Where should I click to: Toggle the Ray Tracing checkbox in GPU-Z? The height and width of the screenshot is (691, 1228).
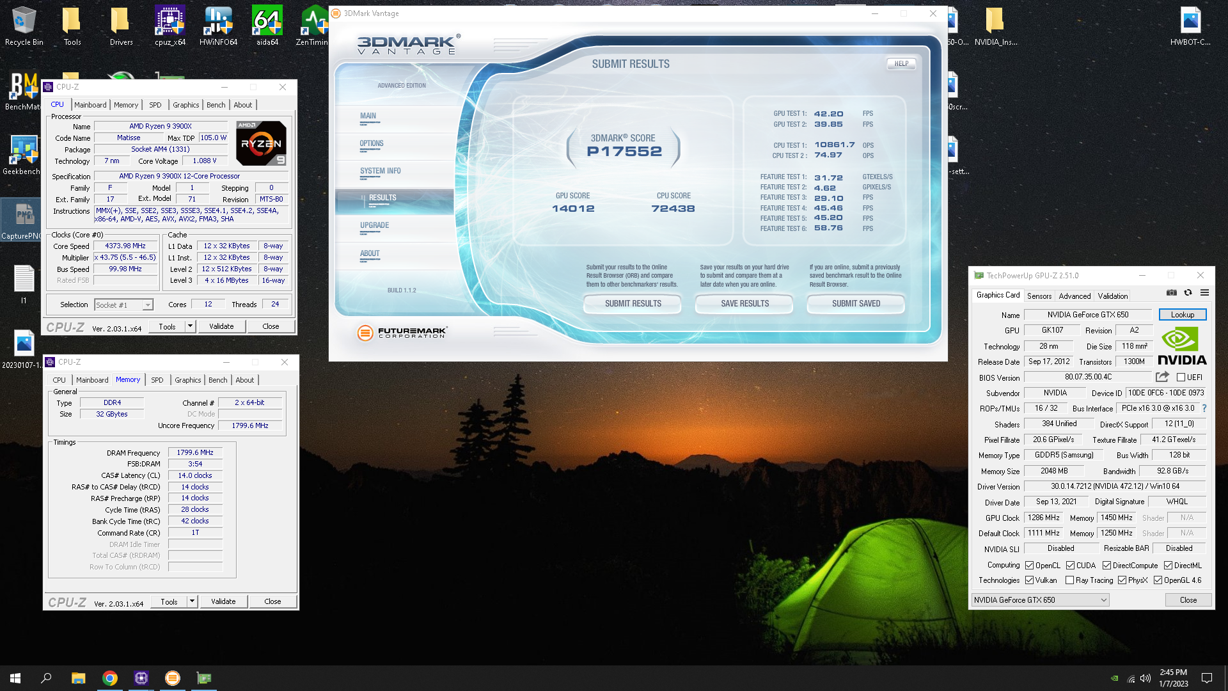click(1069, 580)
